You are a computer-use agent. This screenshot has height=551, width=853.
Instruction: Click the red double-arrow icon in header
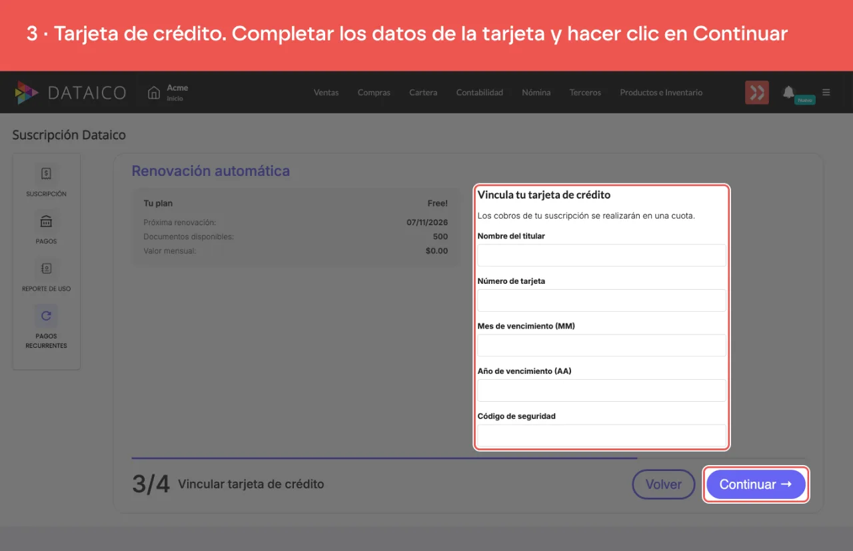[x=757, y=93]
